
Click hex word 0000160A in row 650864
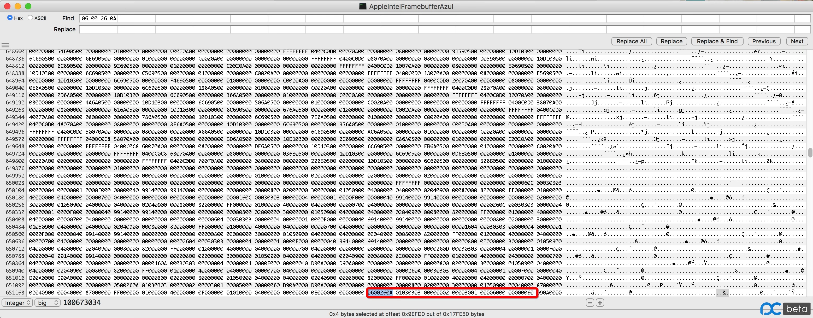coord(154,263)
